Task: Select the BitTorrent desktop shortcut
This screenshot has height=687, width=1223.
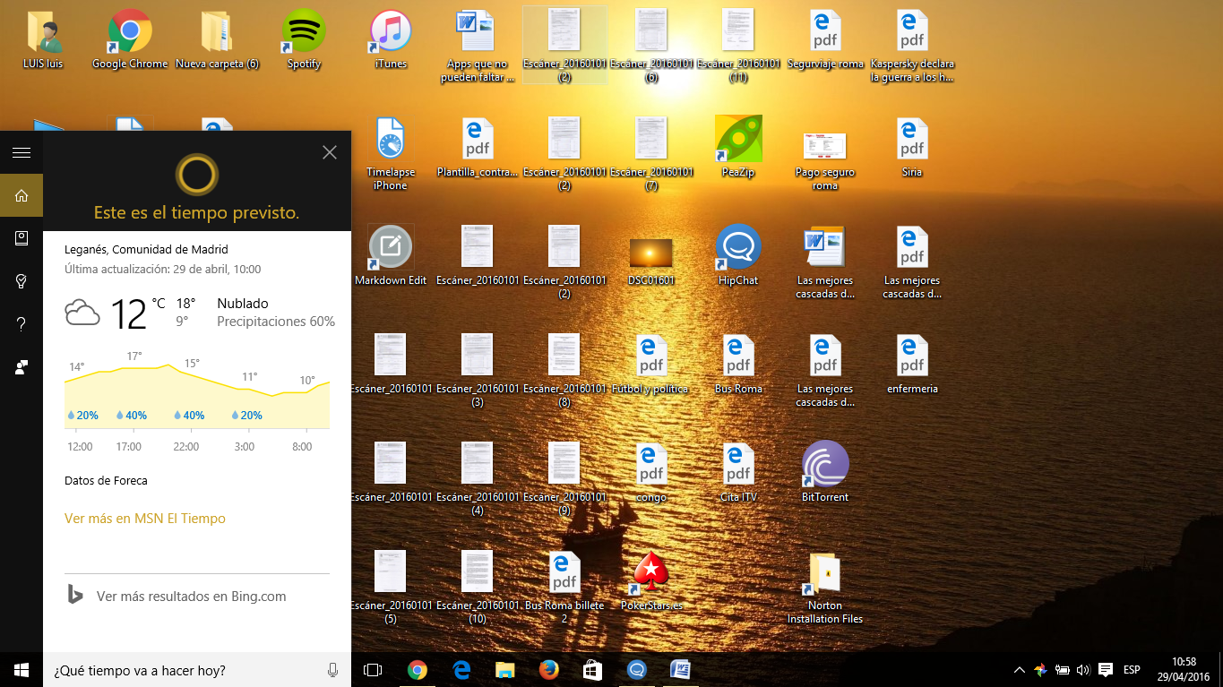Action: pos(825,473)
